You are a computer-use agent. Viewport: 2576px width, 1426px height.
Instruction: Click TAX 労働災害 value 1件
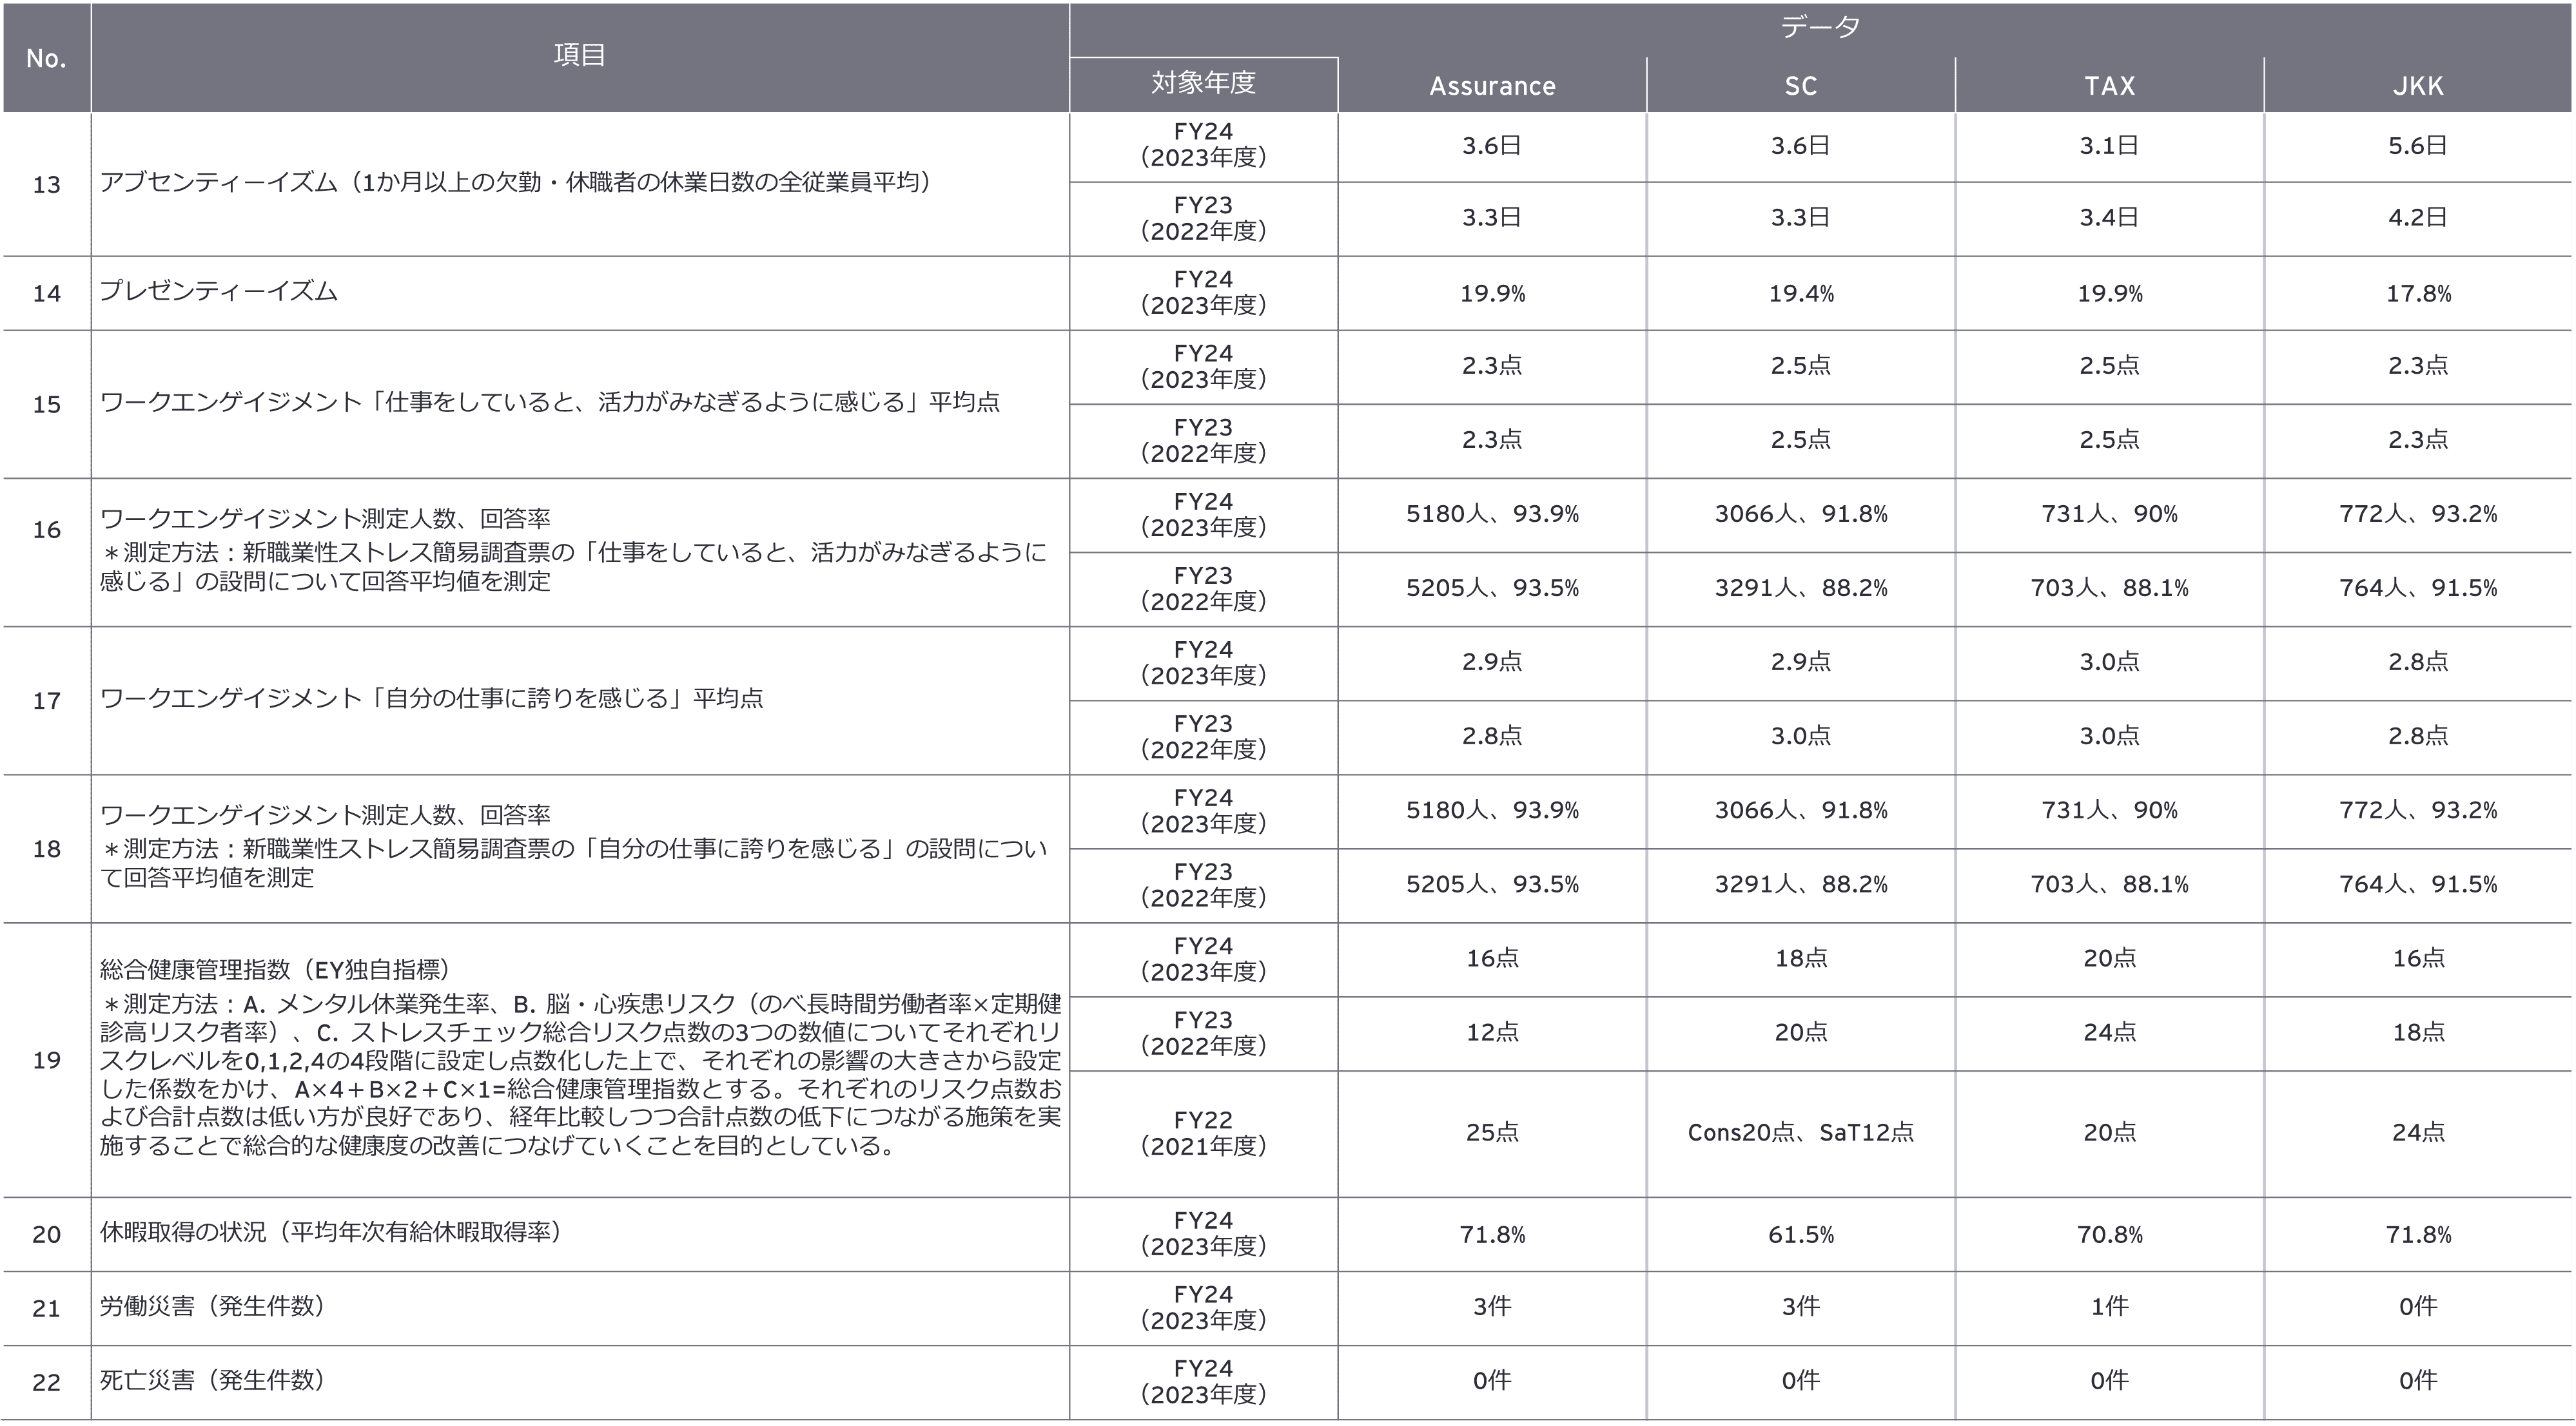pos(2109,1307)
